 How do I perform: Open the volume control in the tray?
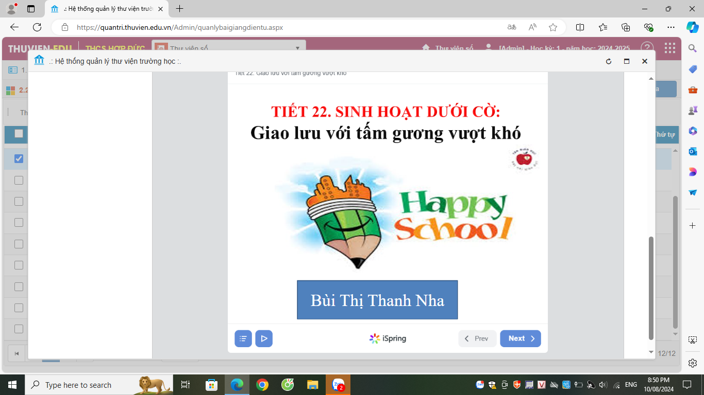(603, 385)
